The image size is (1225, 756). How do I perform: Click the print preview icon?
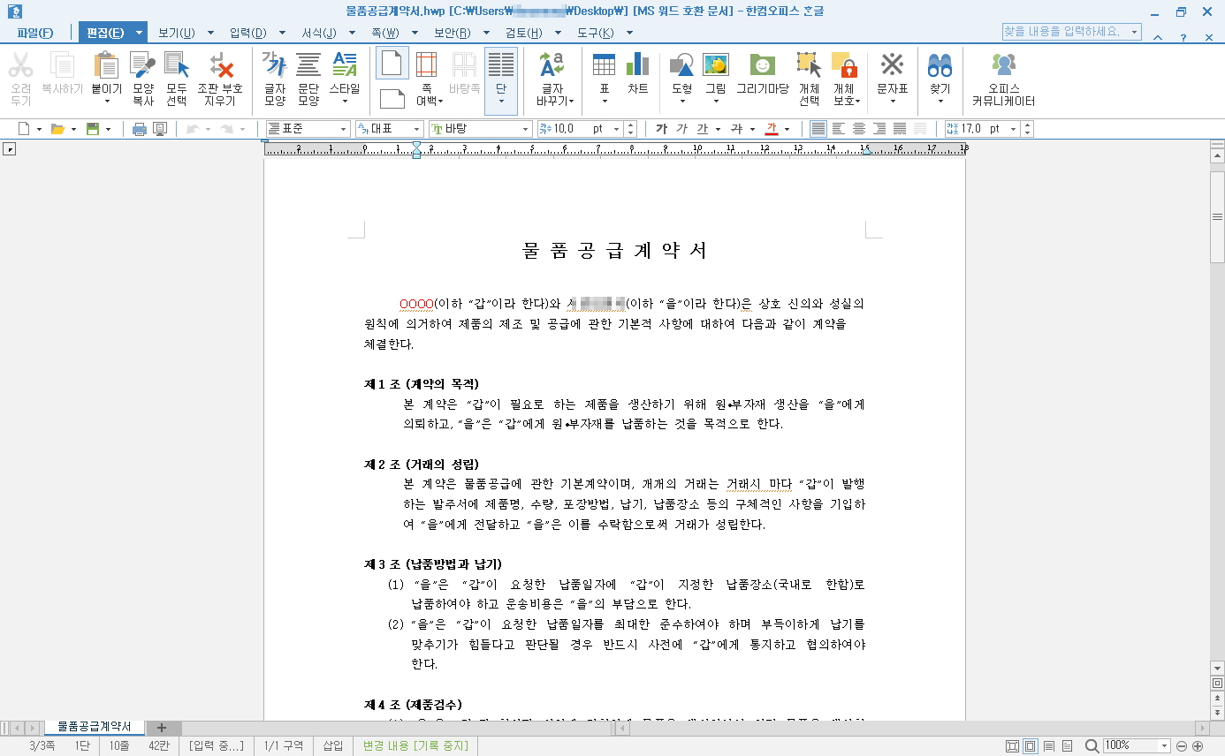click(x=160, y=129)
